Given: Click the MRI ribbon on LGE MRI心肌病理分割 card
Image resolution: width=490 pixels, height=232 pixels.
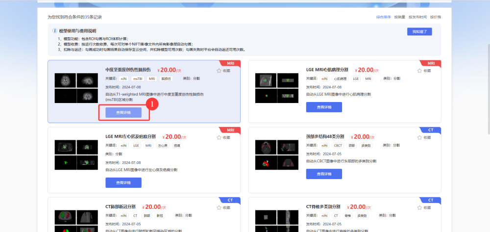Looking at the screenshot, I should [x=431, y=63].
